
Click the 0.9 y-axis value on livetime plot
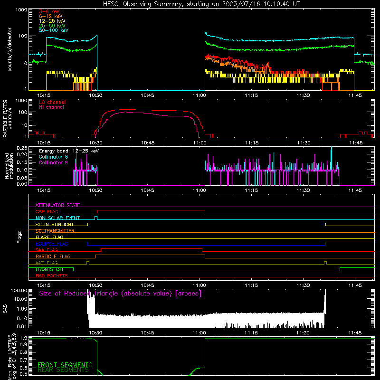click(23, 345)
